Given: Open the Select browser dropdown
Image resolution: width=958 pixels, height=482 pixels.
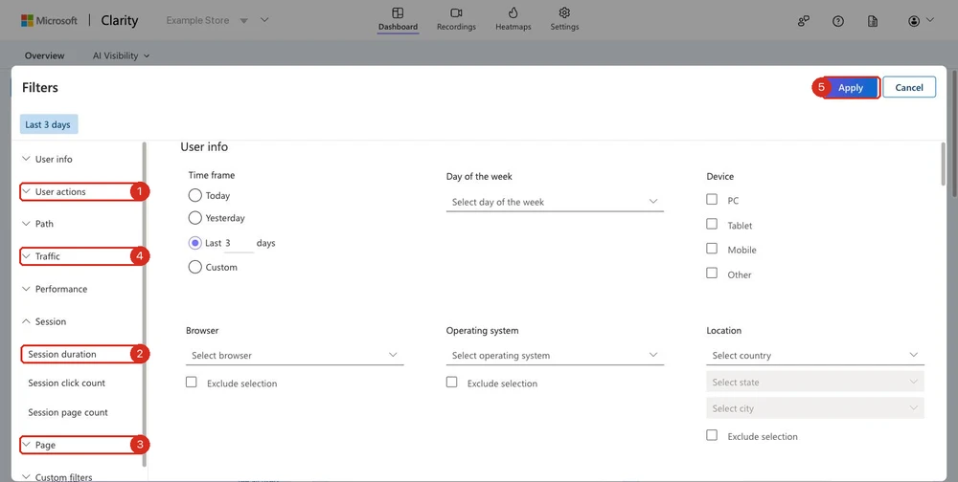Looking at the screenshot, I should coord(294,355).
